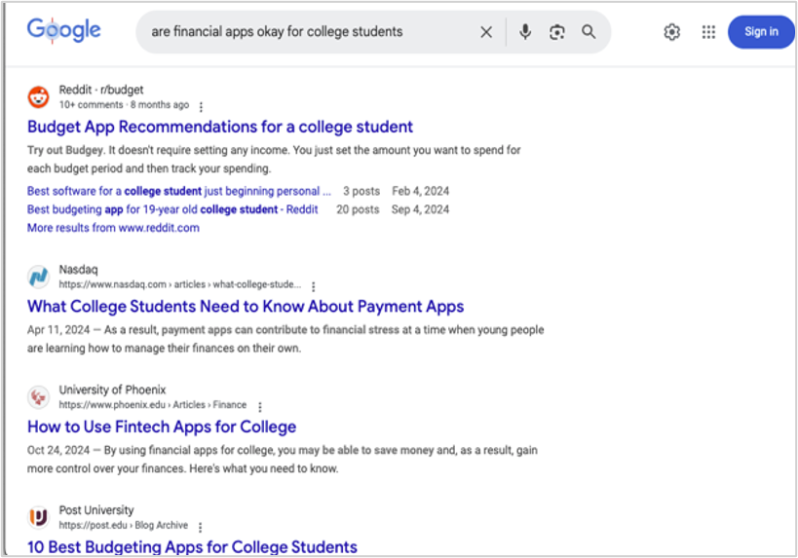Open Google settings gear icon
The width and height of the screenshot is (798, 558).
coord(671,32)
